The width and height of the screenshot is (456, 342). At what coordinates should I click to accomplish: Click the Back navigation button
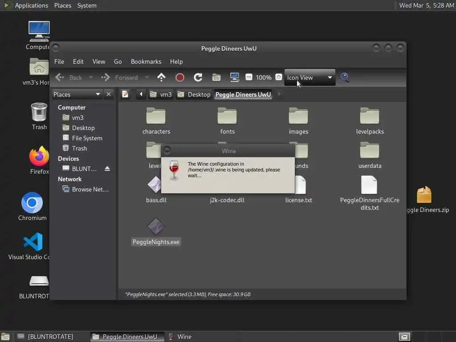69,77
